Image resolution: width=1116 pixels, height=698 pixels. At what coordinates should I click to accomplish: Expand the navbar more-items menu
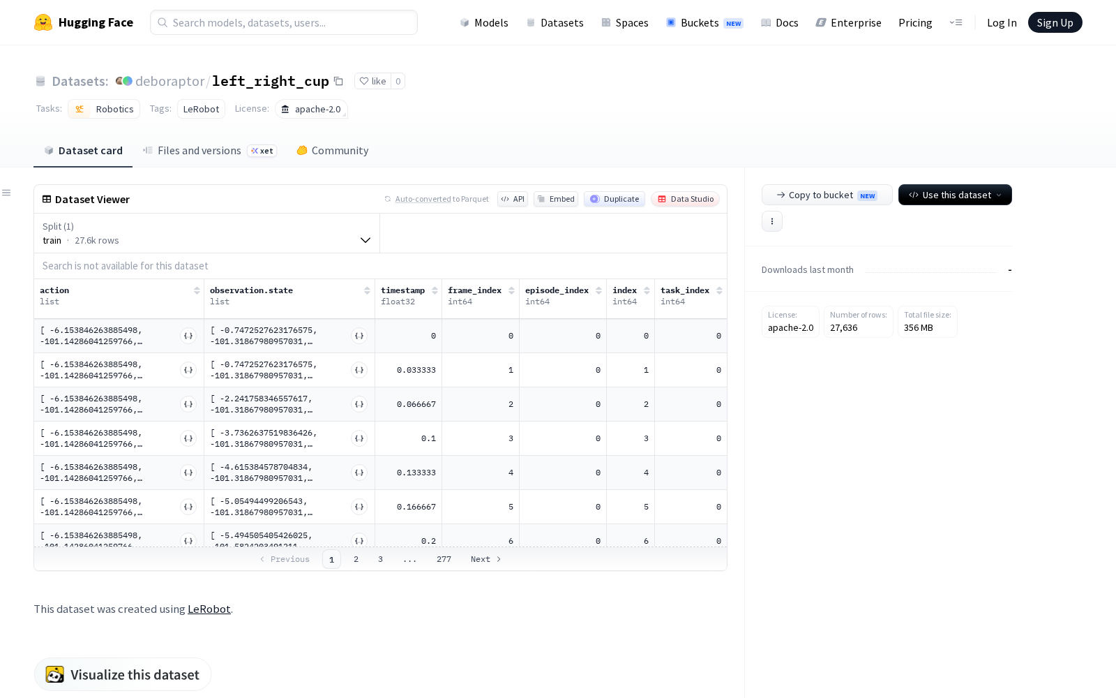956,22
